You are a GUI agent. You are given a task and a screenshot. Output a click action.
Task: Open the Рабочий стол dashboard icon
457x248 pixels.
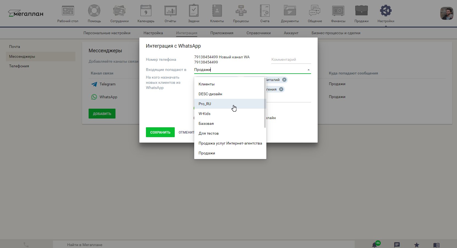68,11
